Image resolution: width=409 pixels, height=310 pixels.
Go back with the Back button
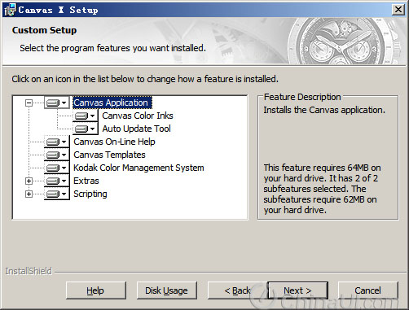tap(237, 290)
